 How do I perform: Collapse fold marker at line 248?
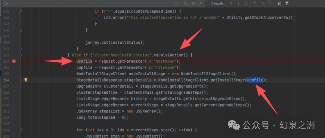20,30
